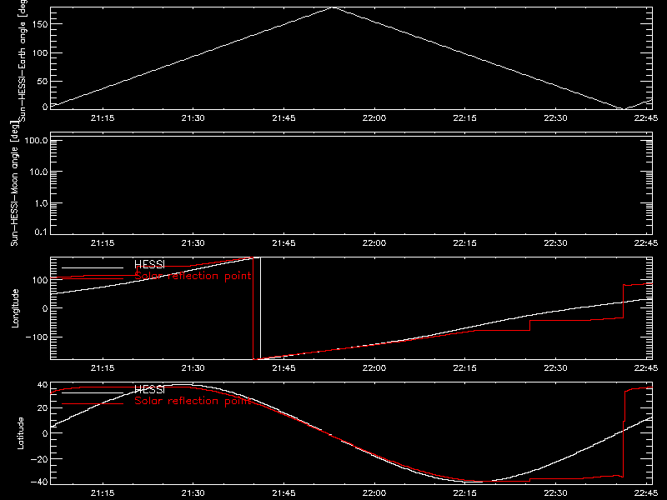The height and width of the screenshot is (500, 667).
Task: Click 100 tick on Earth angle axis
Action: click(39, 52)
